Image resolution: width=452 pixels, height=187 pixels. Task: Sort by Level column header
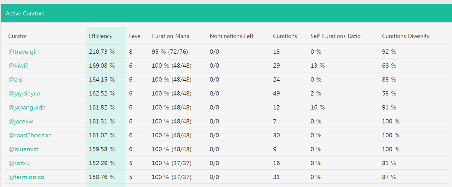pos(135,36)
